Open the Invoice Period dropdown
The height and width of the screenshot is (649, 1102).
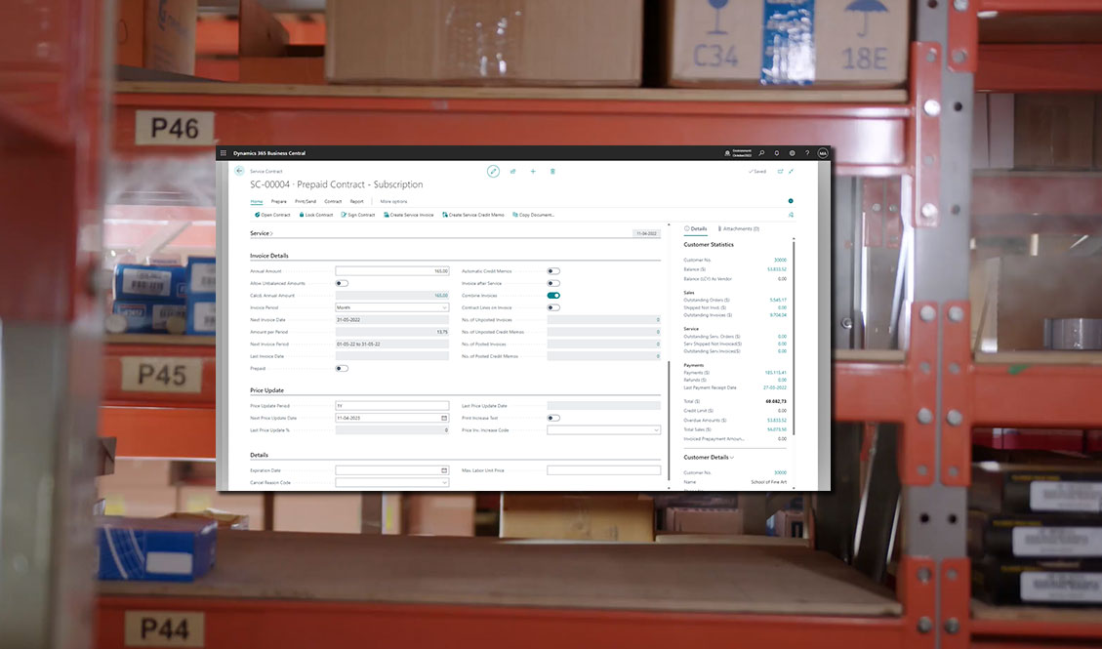445,306
